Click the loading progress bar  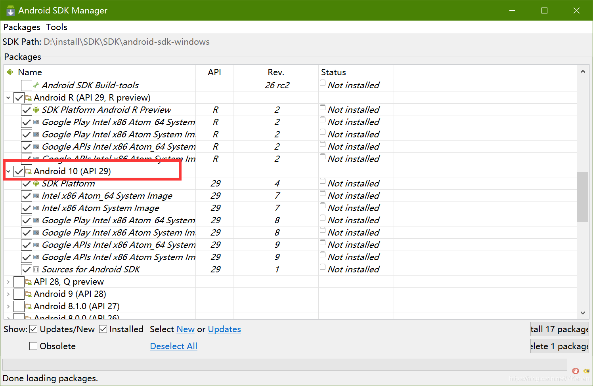[x=285, y=365]
